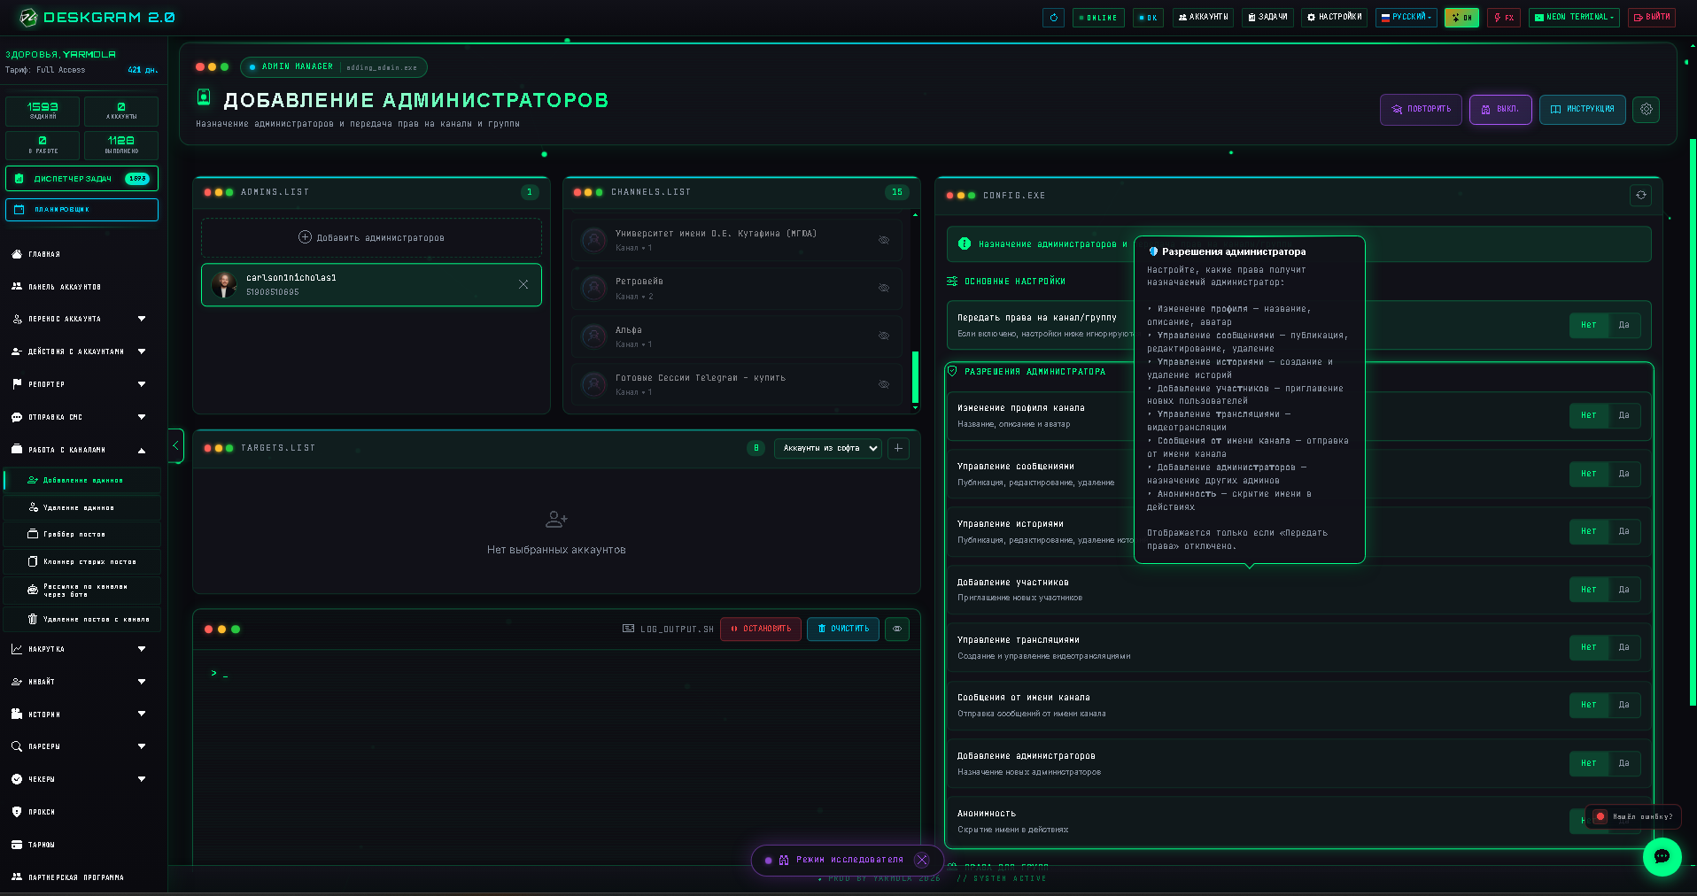1697x896 pixels.
Task: Click the ИНСТРУКЦИЯ button
Action: tap(1582, 110)
